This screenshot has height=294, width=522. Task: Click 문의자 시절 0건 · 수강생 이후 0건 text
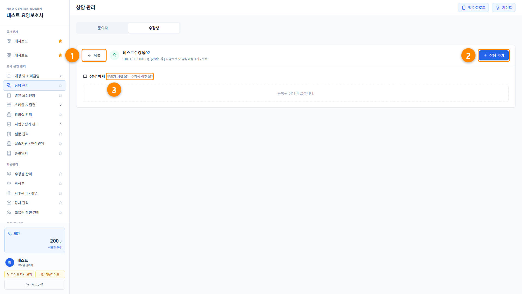pos(130,76)
